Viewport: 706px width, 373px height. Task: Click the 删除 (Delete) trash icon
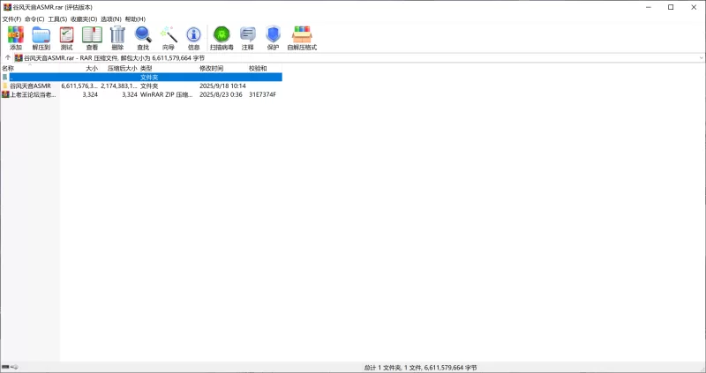click(117, 38)
